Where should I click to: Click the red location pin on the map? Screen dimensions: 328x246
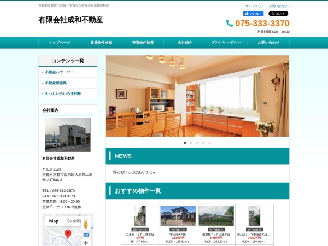tap(68, 234)
